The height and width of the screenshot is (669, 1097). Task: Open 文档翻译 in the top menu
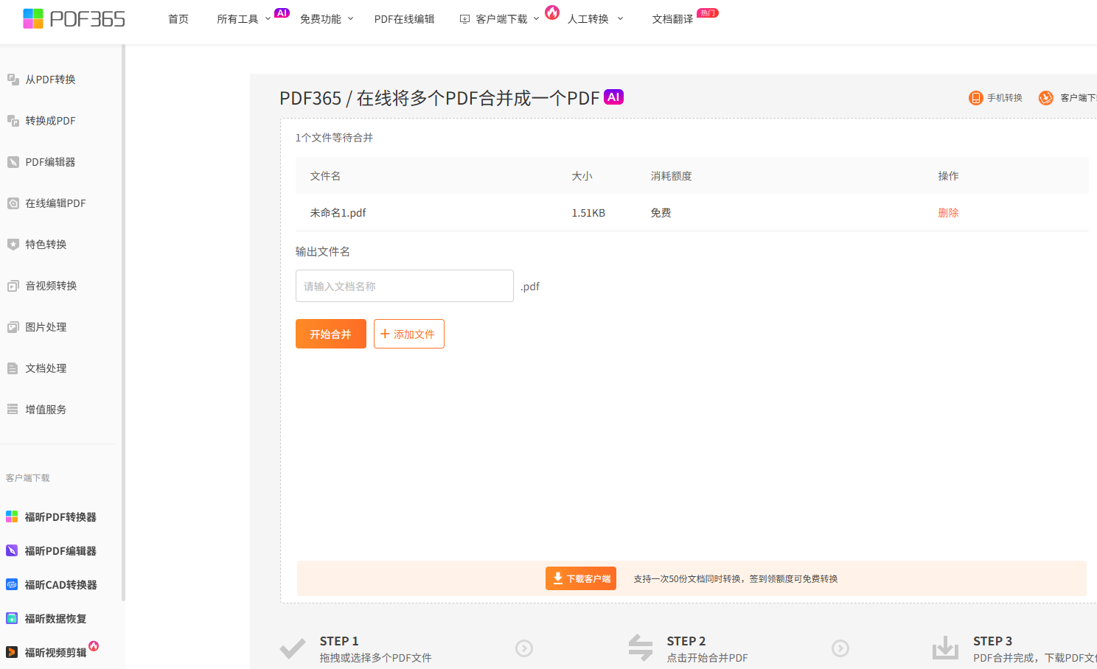coord(672,19)
